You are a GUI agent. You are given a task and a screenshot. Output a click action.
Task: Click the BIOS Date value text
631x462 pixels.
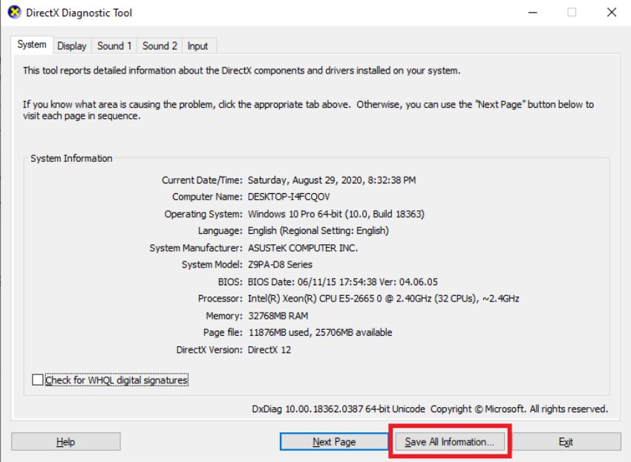pos(343,282)
